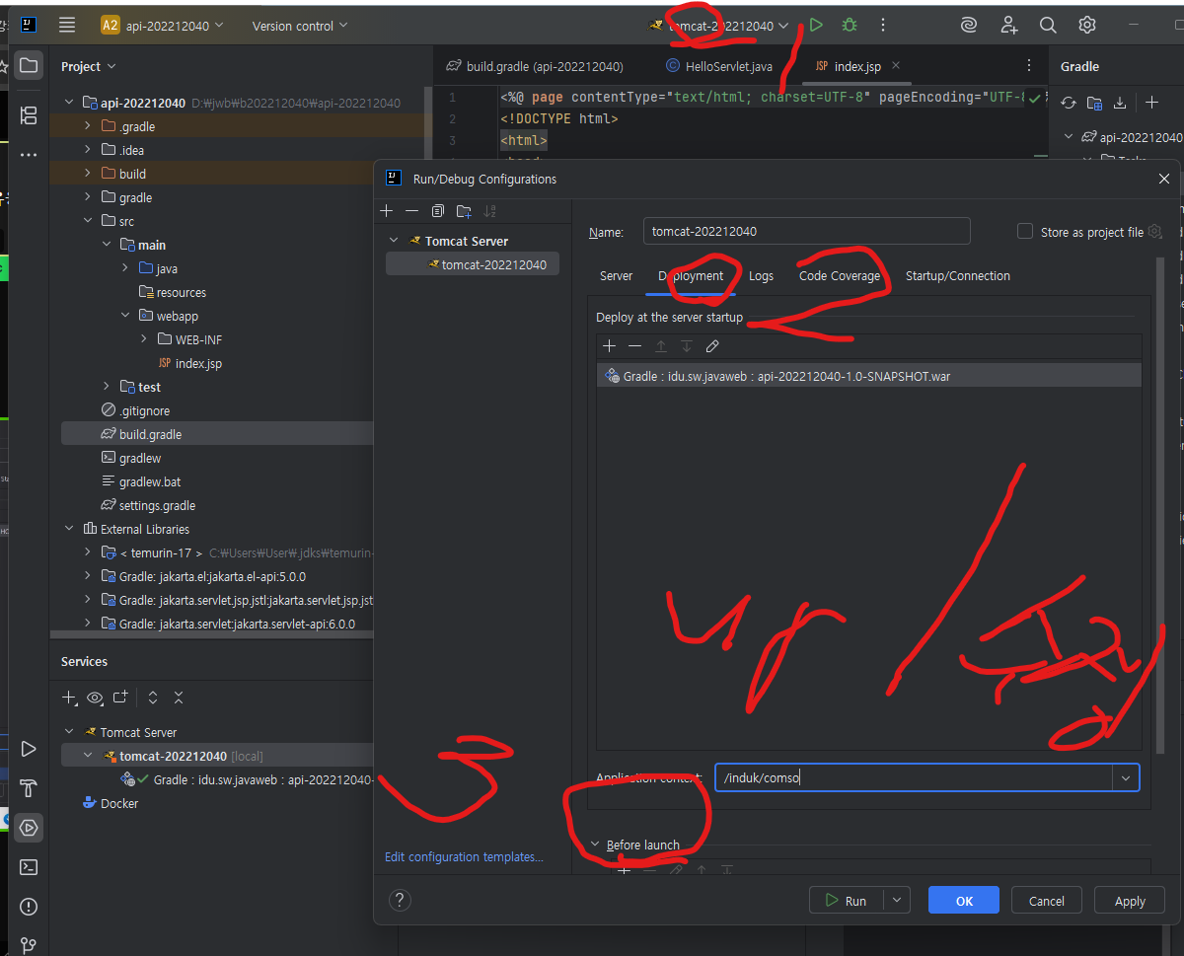Collapse all nodes in Services toolbar
Image resolution: width=1184 pixels, height=956 pixels.
pos(179,698)
